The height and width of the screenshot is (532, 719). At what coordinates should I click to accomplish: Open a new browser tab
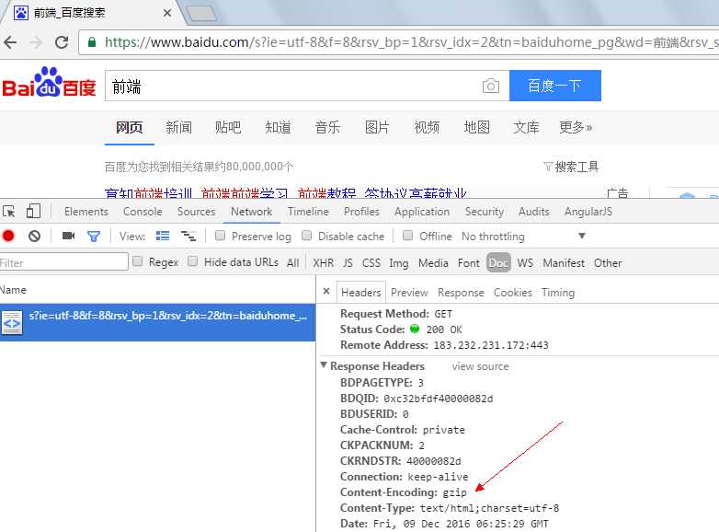pyautogui.click(x=200, y=13)
